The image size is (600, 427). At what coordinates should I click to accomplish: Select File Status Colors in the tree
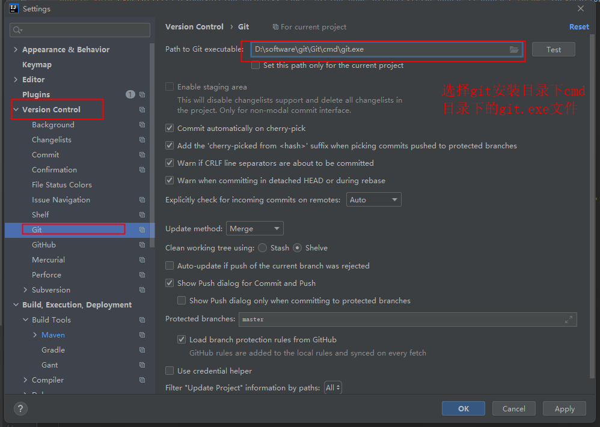tap(61, 184)
